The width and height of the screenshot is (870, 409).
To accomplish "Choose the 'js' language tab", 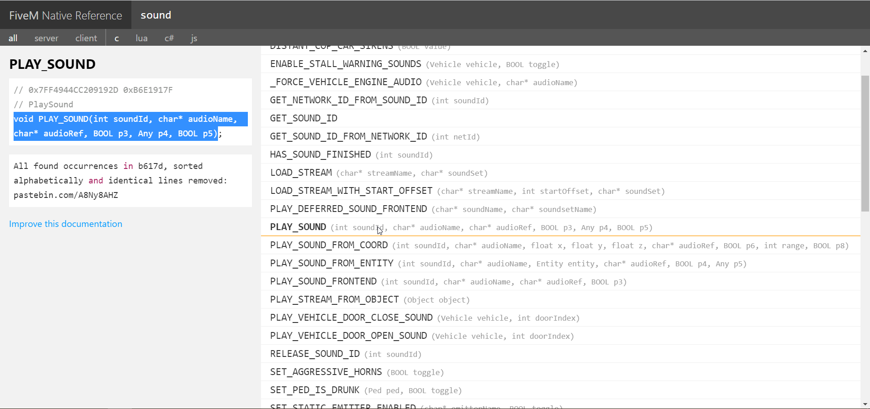I will click(193, 38).
